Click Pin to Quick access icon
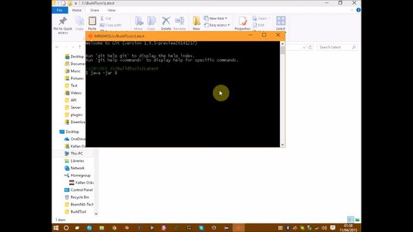The height and width of the screenshot is (232, 413). tap(63, 21)
